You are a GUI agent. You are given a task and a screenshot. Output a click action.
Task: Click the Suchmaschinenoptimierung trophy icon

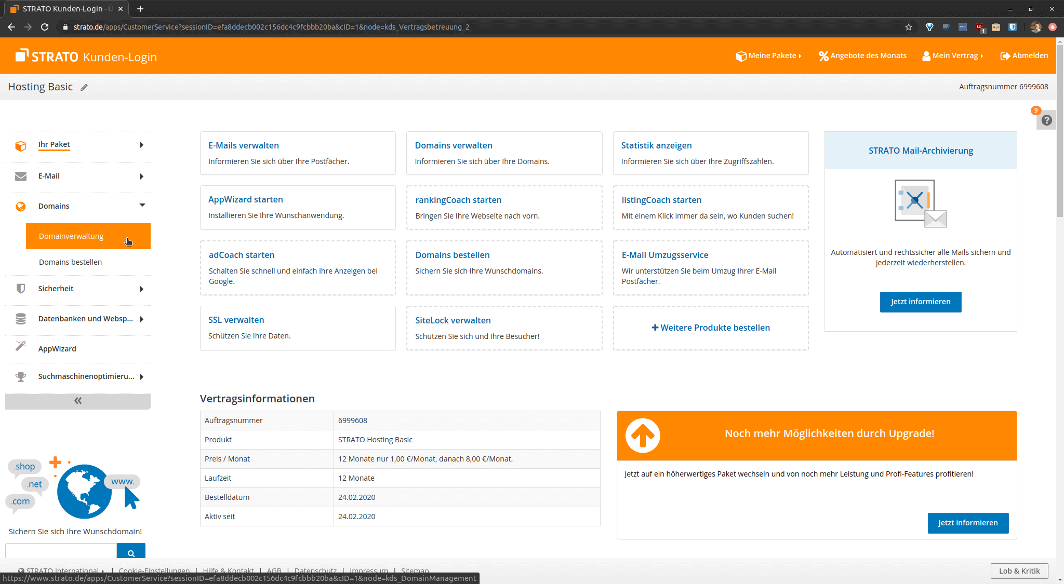(x=21, y=377)
